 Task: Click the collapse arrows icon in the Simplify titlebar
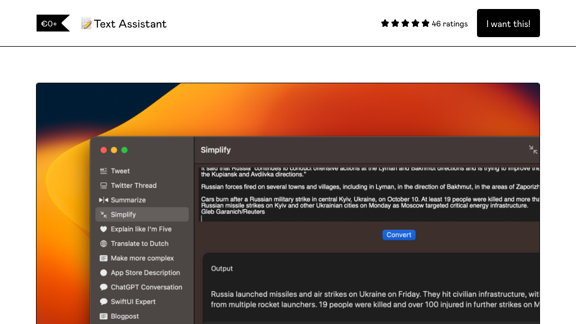(532, 150)
